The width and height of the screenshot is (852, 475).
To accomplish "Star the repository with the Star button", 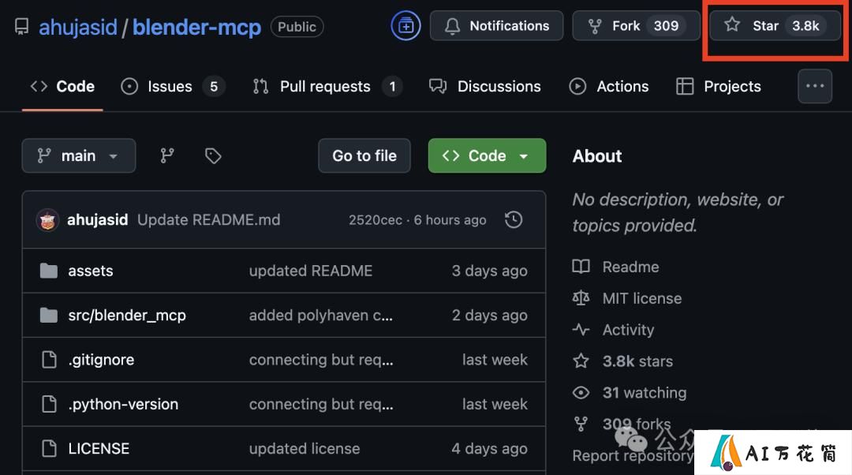I will 775,25.
